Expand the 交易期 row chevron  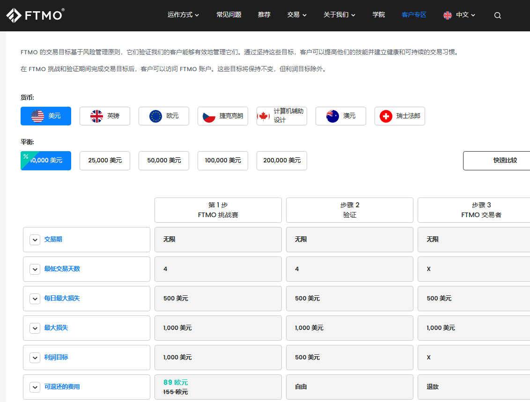35,240
